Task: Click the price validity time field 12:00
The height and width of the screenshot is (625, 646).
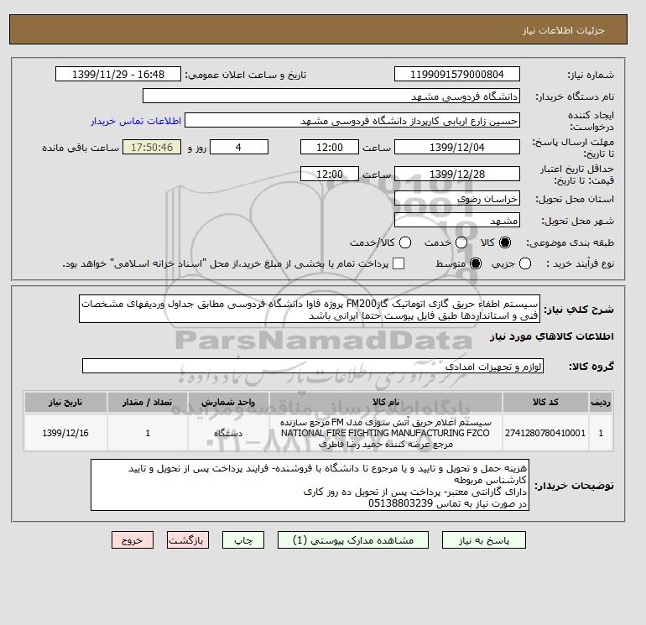Action: coord(330,174)
